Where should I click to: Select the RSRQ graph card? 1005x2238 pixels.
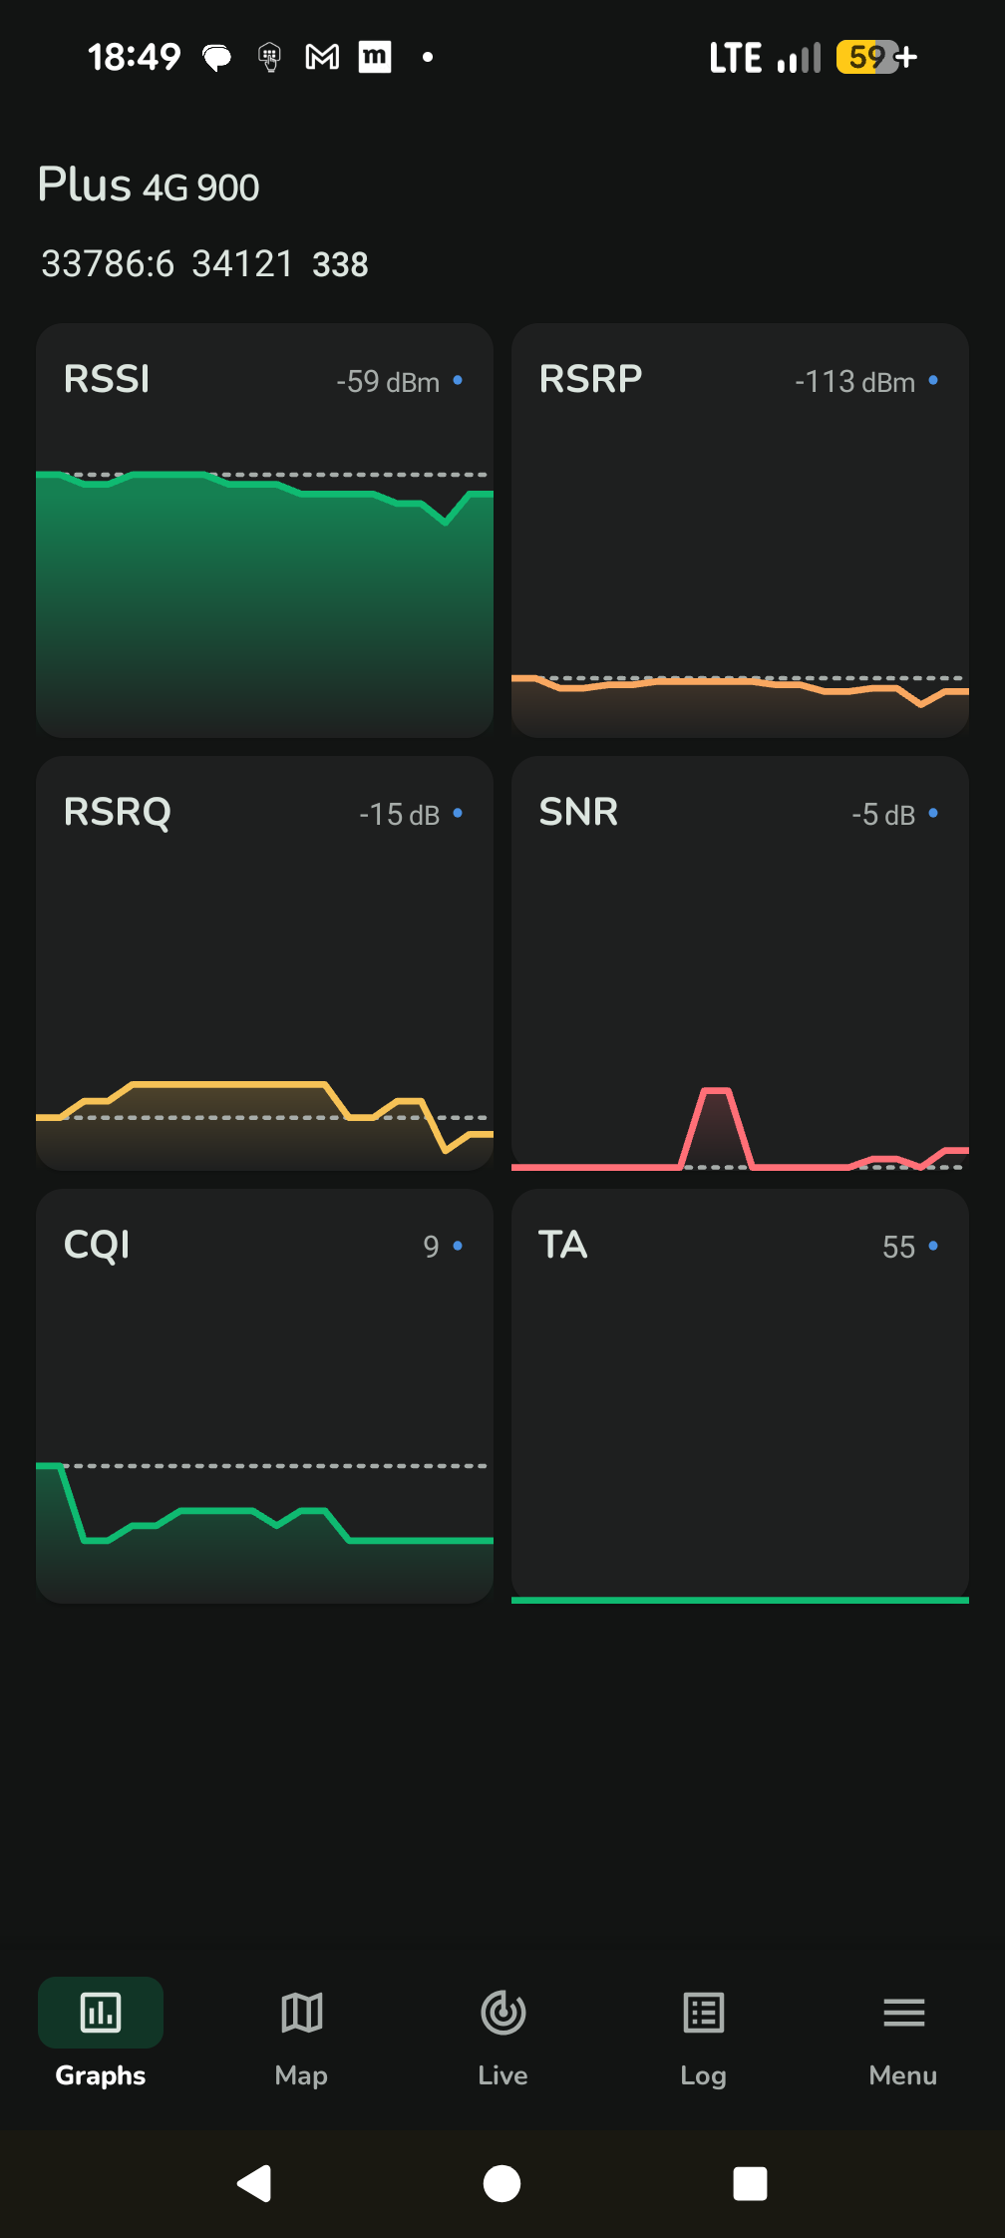[264, 962]
